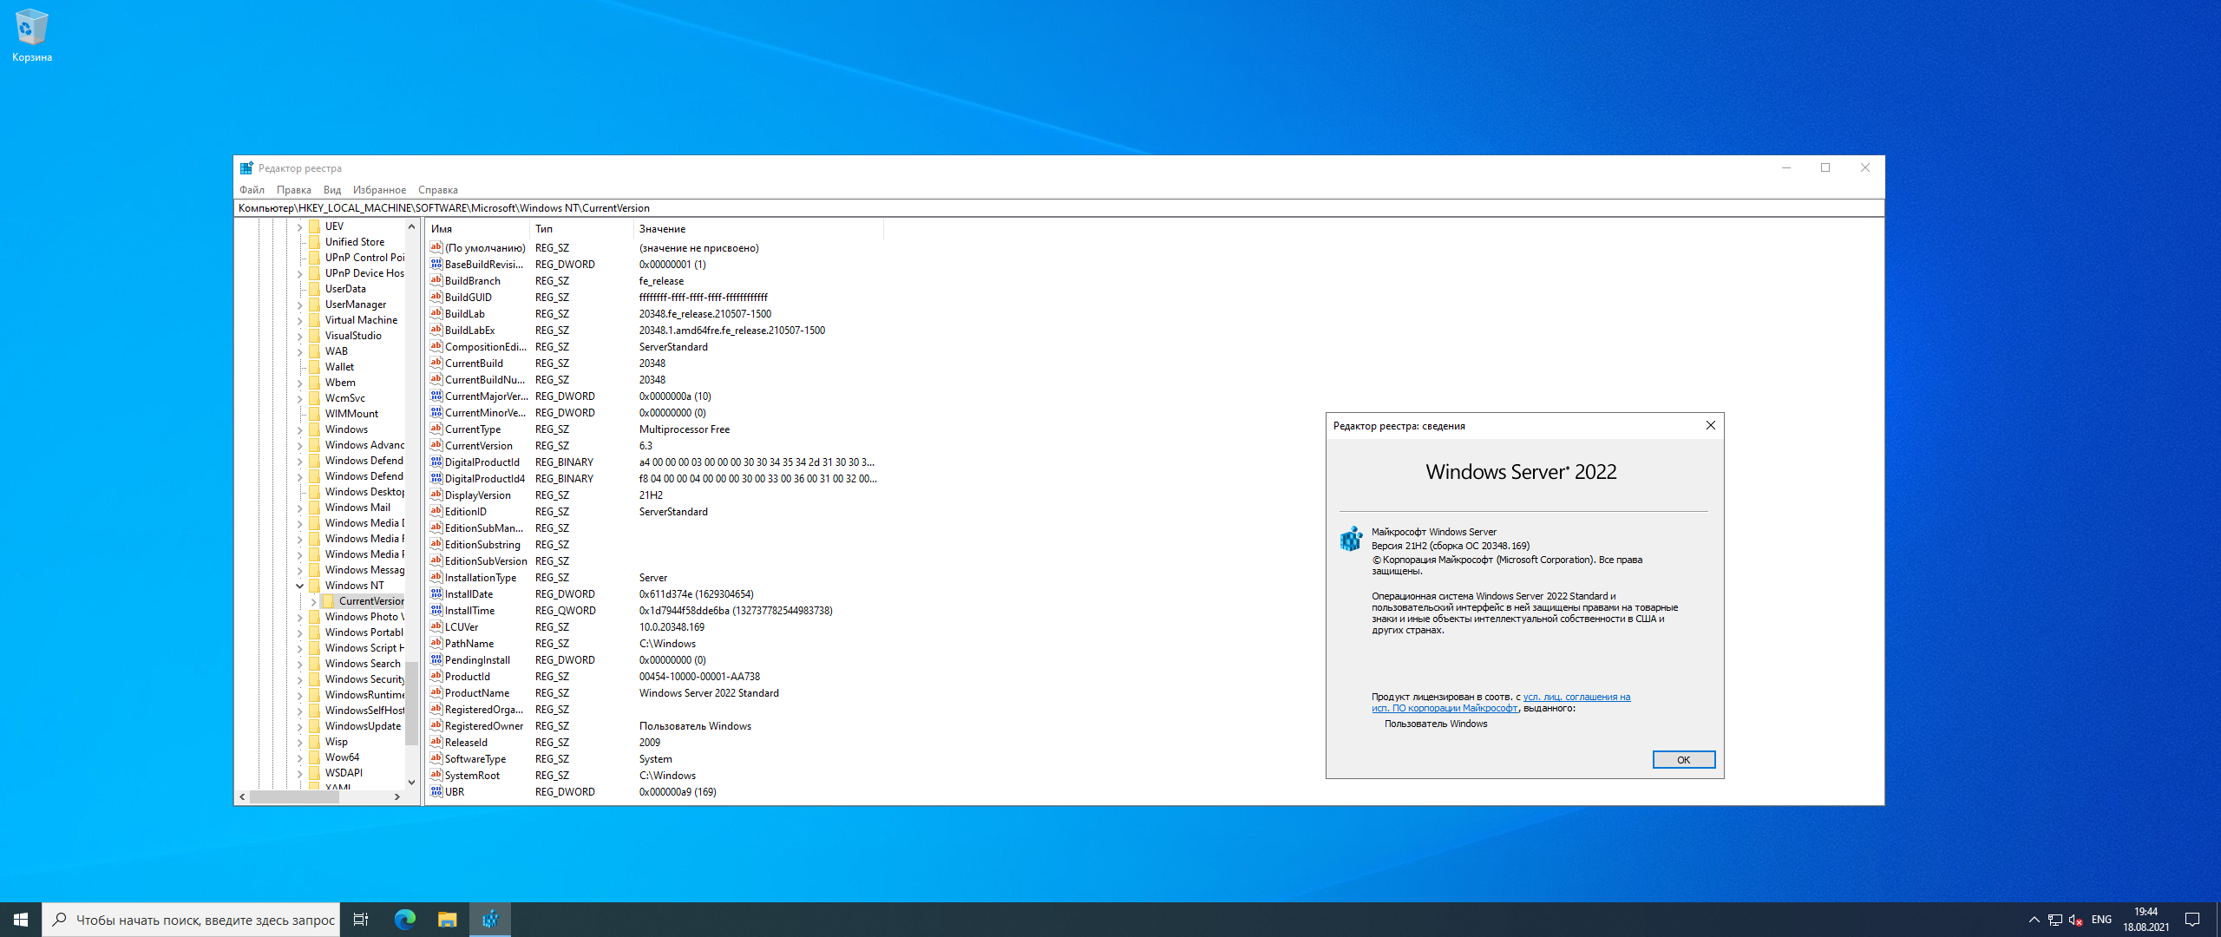Open the Microsoft license terms link
2221x937 pixels.
[1501, 703]
